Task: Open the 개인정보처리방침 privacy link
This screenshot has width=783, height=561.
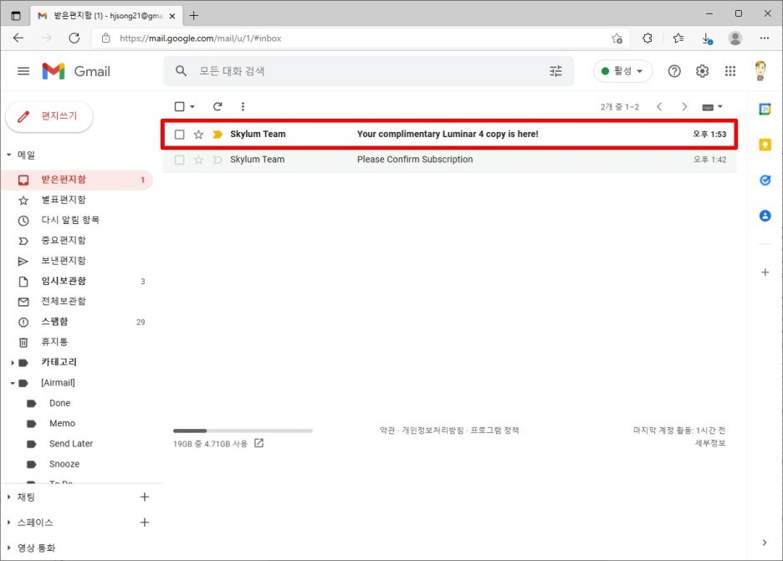Action: [432, 431]
